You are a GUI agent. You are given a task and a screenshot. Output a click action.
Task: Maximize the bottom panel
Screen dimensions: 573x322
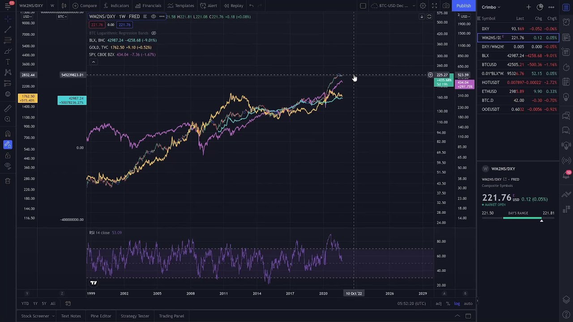(x=468, y=316)
